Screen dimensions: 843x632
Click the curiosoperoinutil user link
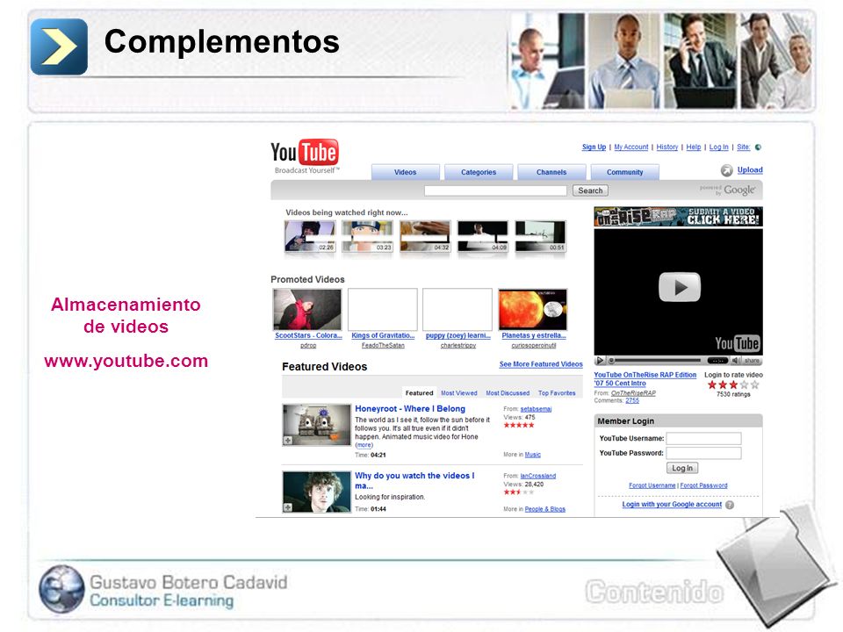[534, 346]
